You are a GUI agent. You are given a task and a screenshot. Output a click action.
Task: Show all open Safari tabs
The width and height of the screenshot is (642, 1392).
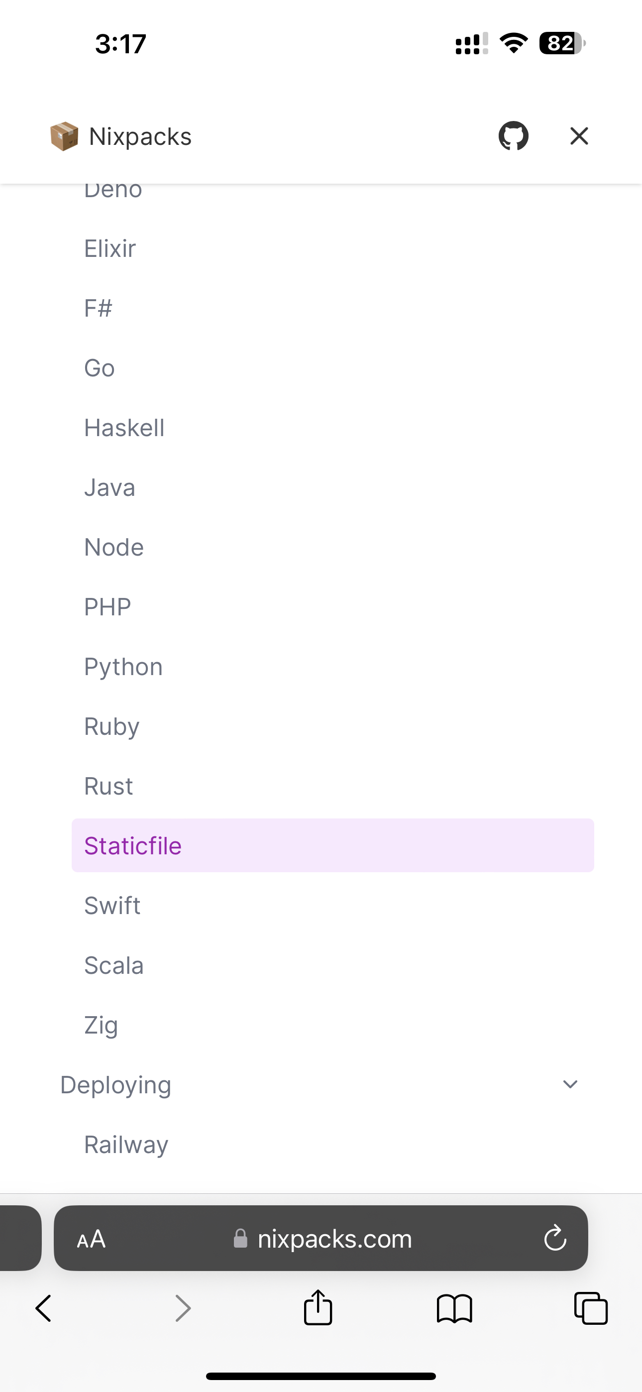click(591, 1308)
